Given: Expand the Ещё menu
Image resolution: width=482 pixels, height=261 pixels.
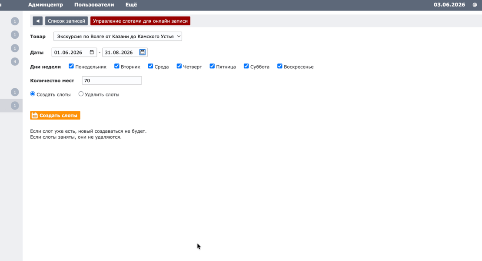Looking at the screenshot, I should [131, 5].
